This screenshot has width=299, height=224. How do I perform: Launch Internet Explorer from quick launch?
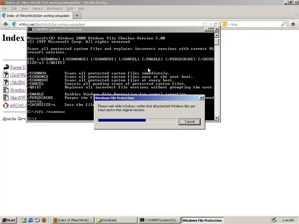pyautogui.click(x=30, y=220)
